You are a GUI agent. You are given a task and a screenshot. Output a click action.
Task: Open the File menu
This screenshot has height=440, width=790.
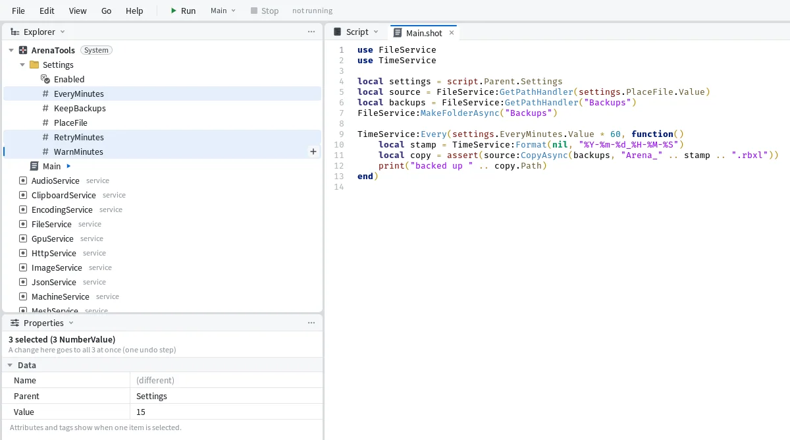(x=18, y=11)
